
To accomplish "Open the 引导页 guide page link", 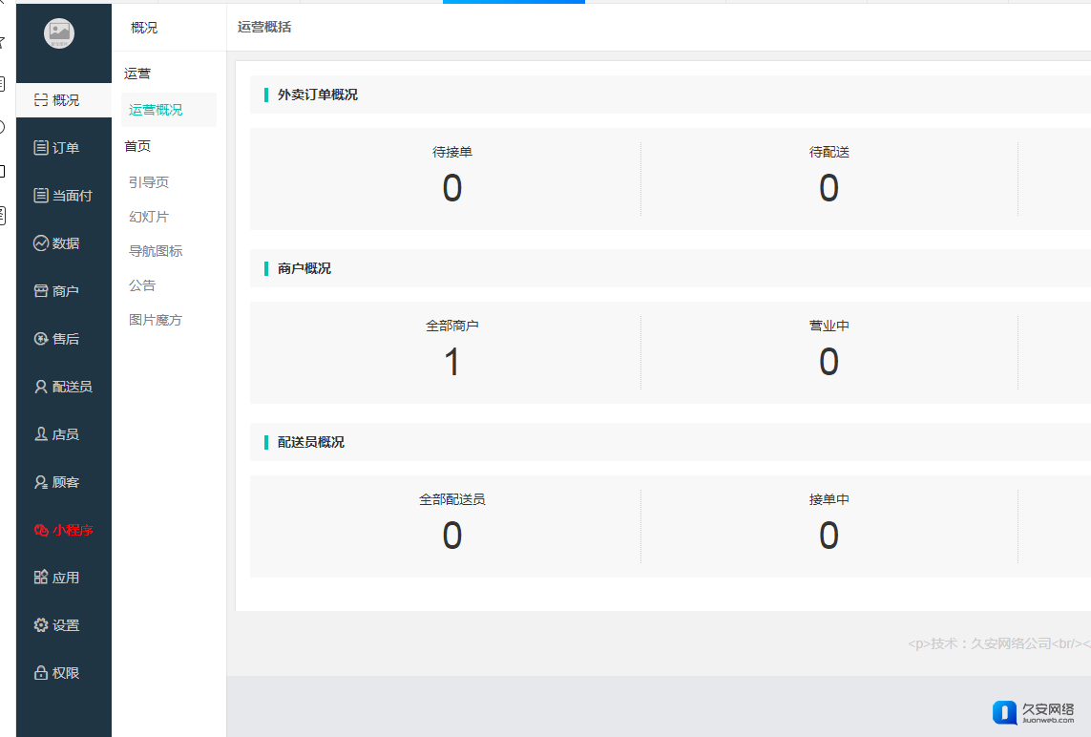I will pos(149,182).
